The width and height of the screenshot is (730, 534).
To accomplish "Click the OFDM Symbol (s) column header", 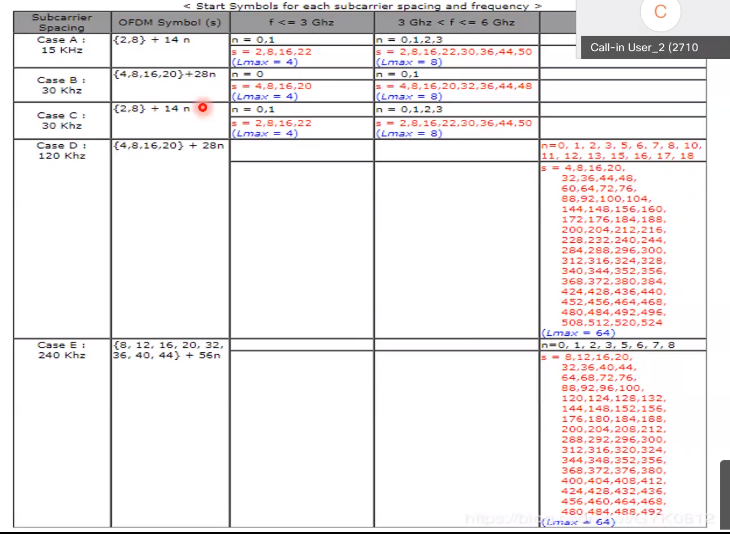I will tap(169, 23).
